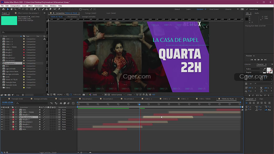Open the Animation menu
The image size is (274, 154).
(x=38, y=6)
